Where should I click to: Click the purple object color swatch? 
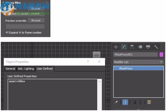click(x=161, y=54)
